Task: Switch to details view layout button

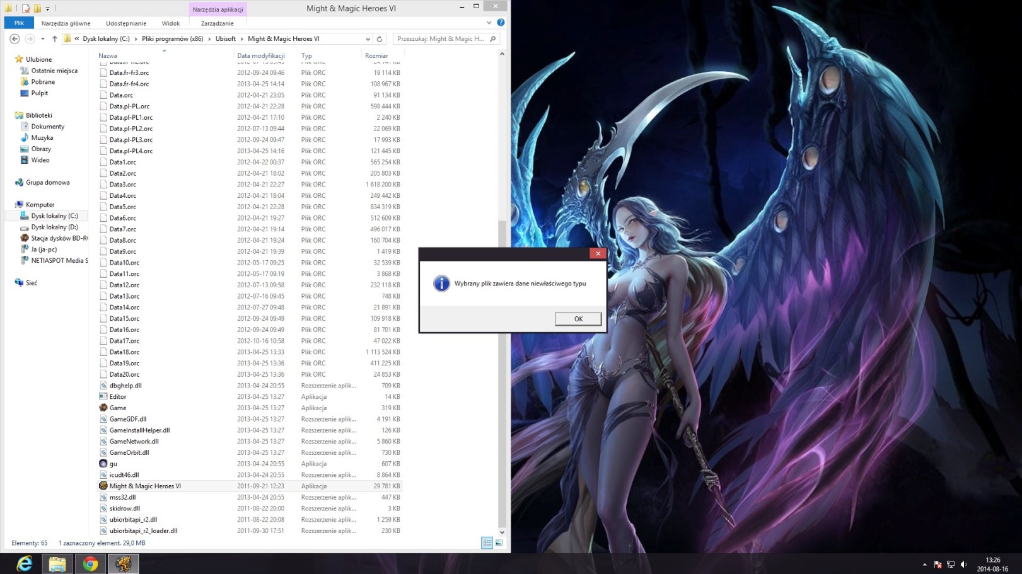Action: point(487,543)
